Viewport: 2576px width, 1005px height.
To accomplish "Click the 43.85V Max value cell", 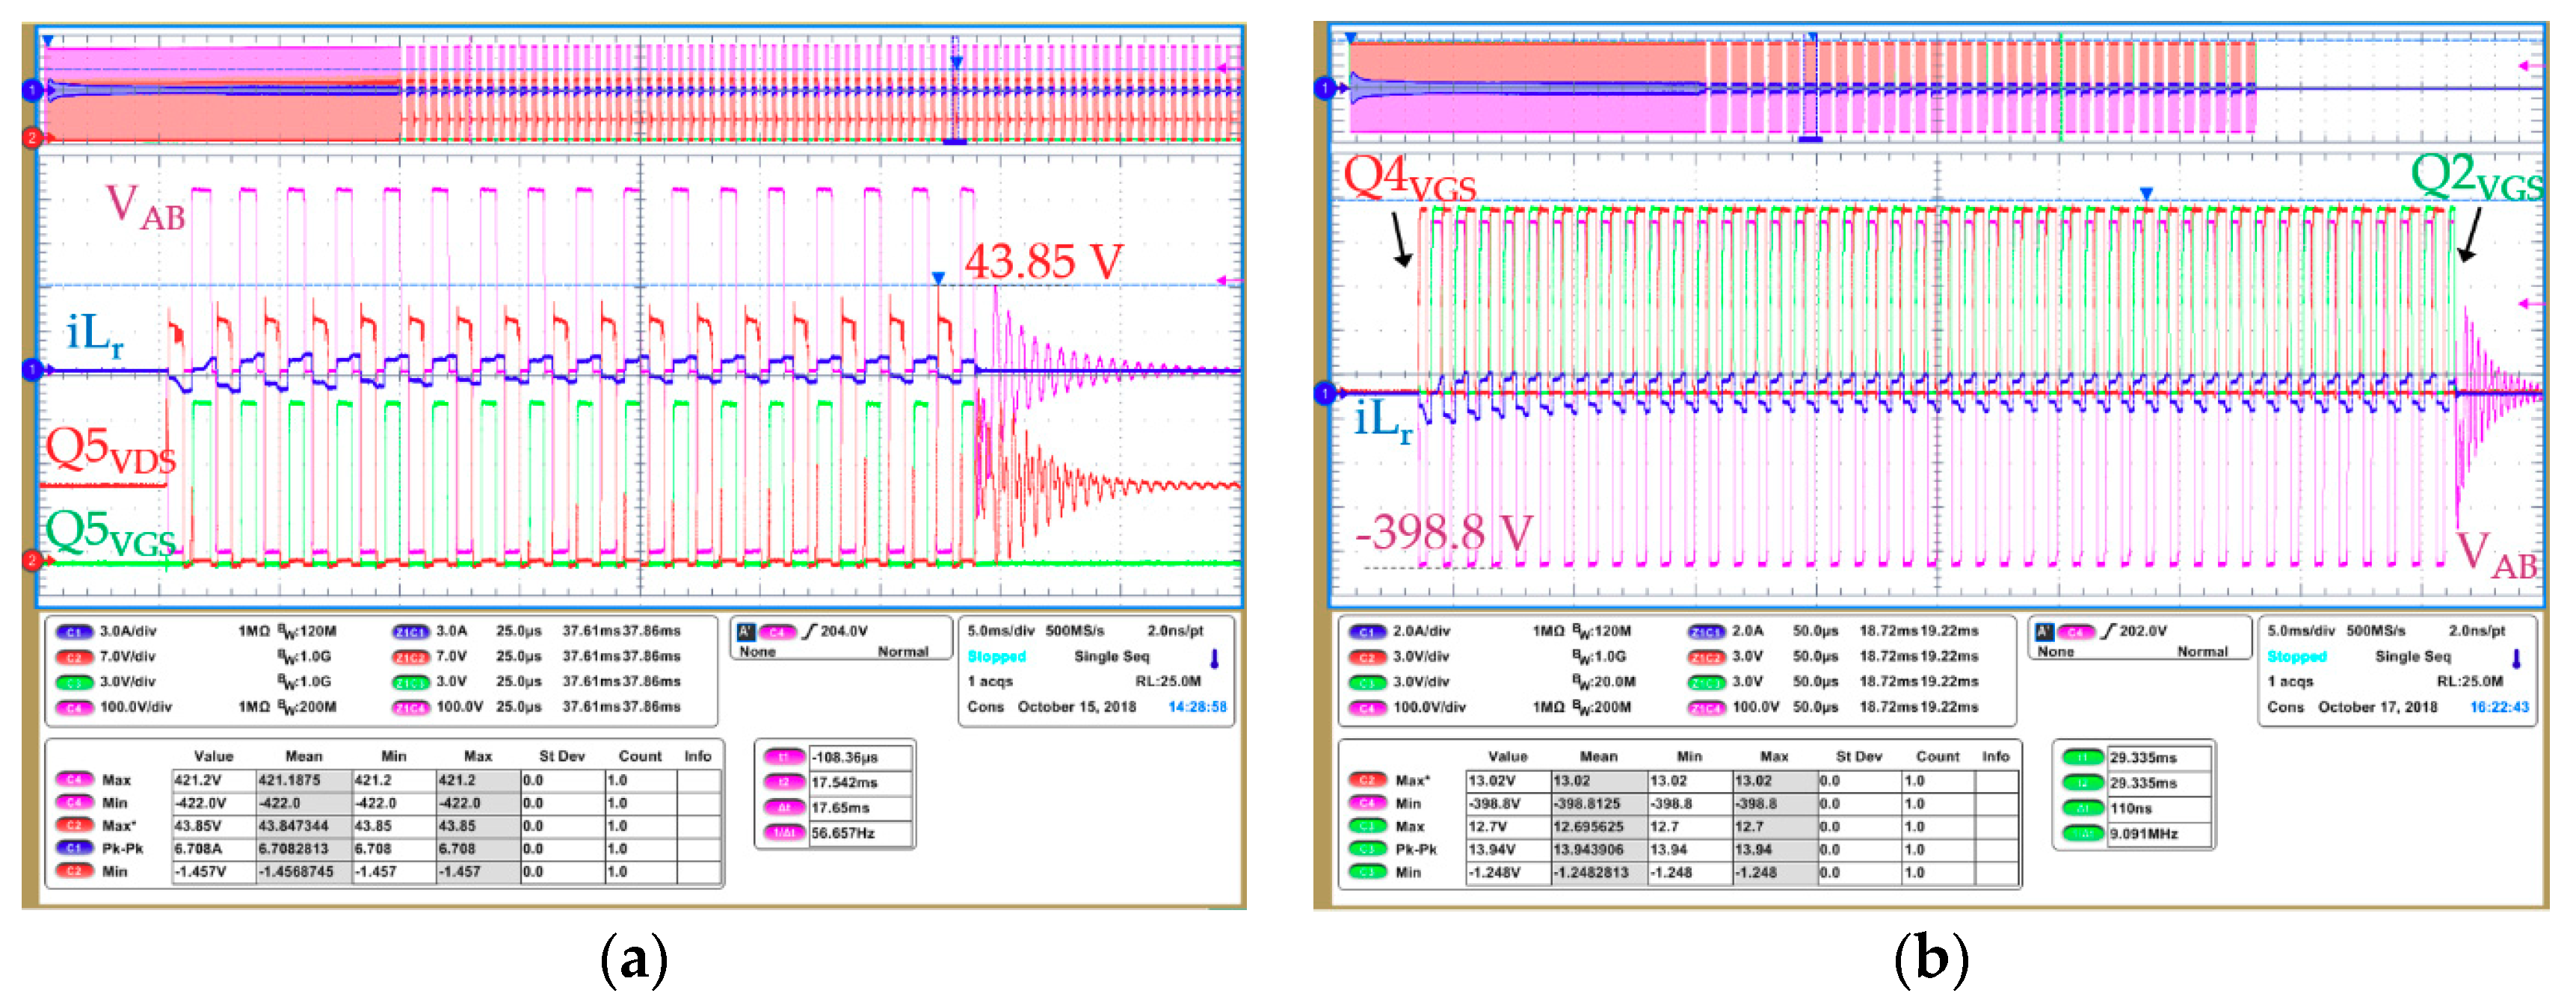I will coord(212,826).
